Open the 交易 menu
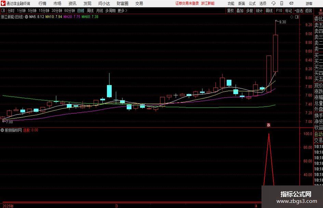323x208 pixels. tap(139, 3)
